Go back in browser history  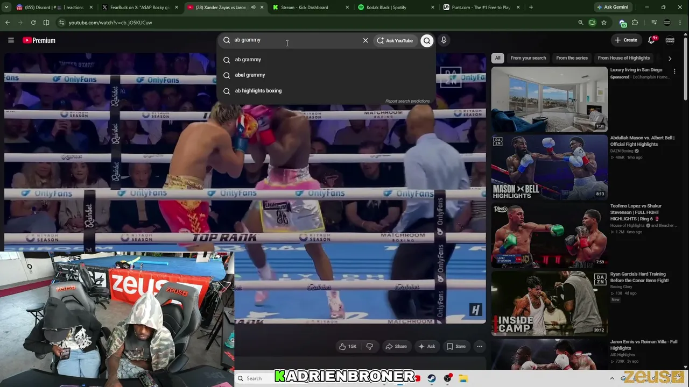tap(7, 23)
